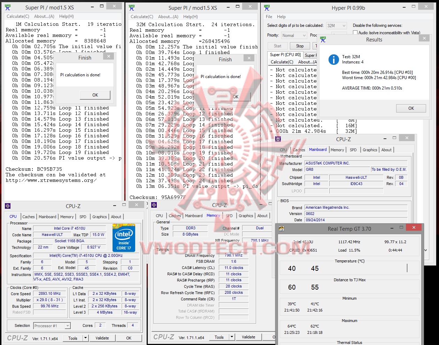439x345 pixels.
Task: Click the Results dialog title icon
Action: pyautogui.click(x=323, y=39)
